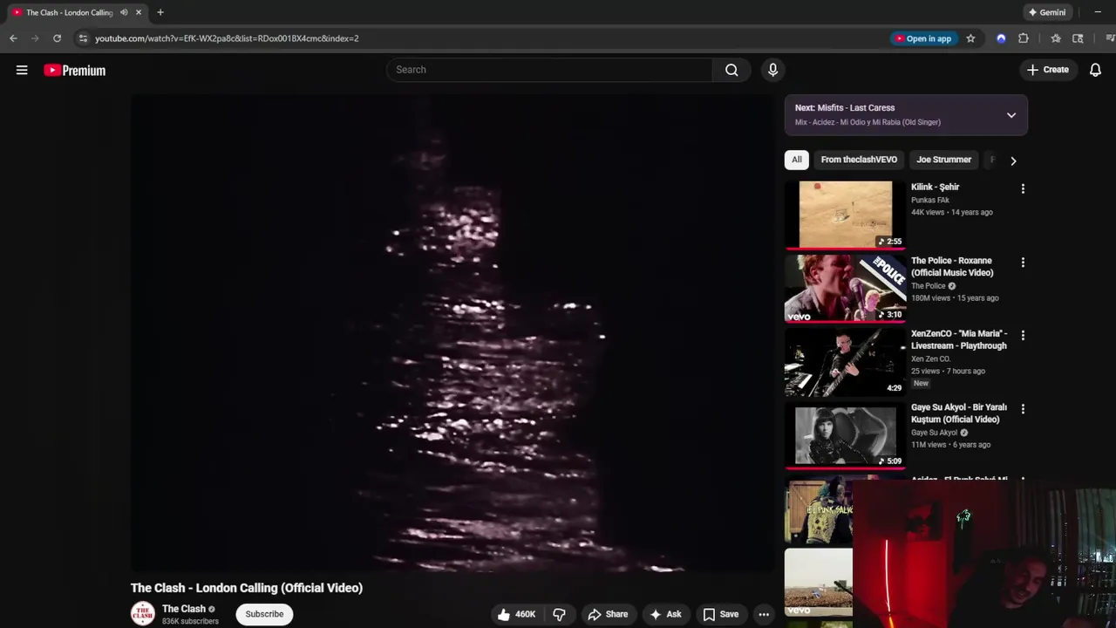1116x628 pixels.
Task: Open The Clash channel name link
Action: [x=184, y=609]
